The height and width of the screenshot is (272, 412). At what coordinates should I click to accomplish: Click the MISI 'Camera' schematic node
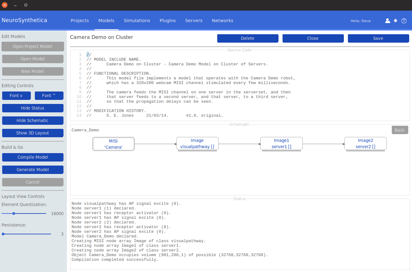pos(114,144)
